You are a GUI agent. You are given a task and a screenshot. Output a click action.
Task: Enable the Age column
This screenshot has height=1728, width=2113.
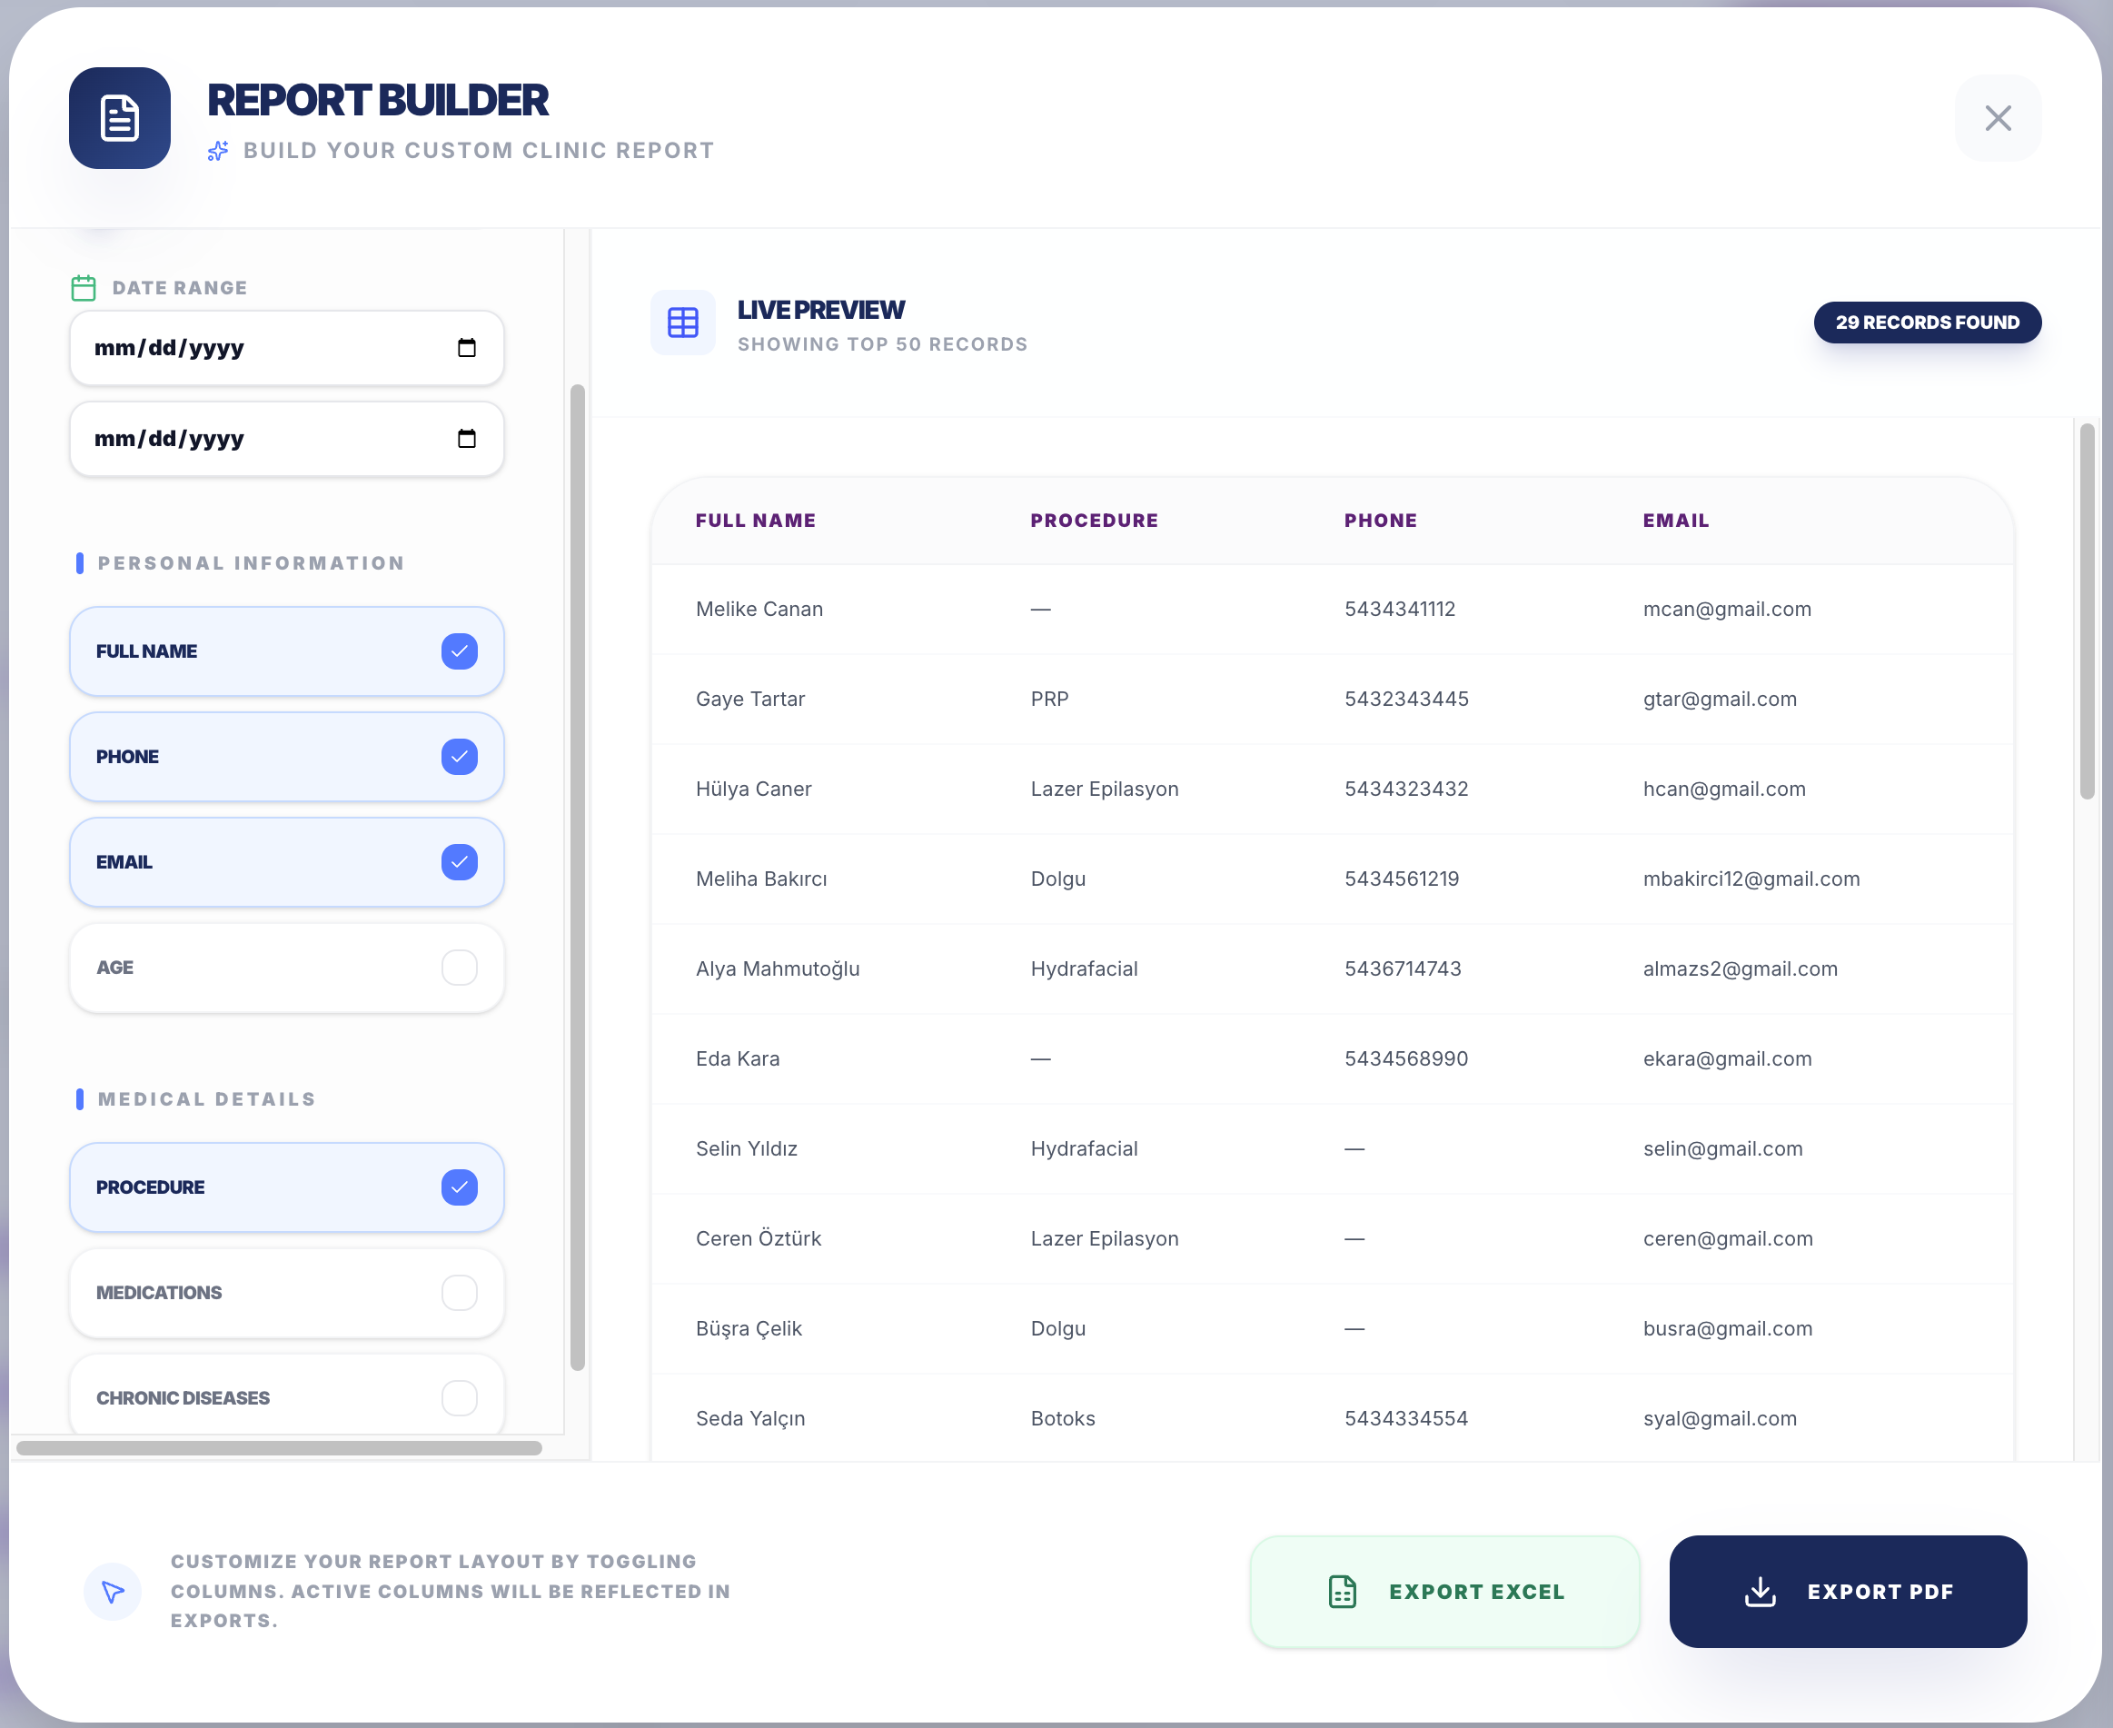(x=459, y=968)
